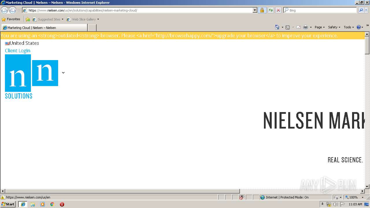Click the United States country selector
The image size is (370, 208).
click(x=22, y=43)
